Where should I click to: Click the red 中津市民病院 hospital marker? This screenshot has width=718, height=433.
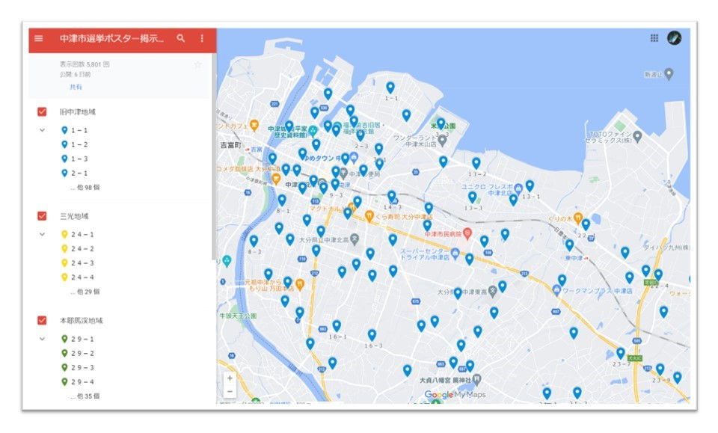467,234
